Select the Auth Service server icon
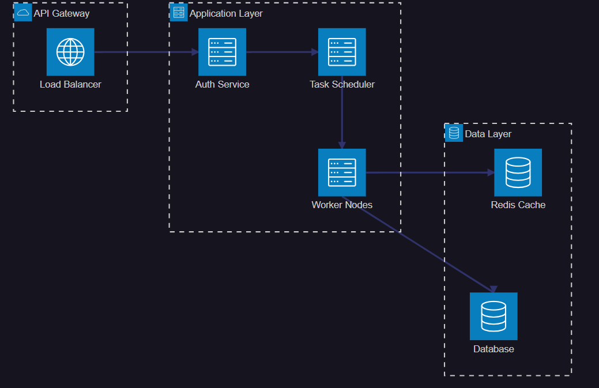 click(x=222, y=52)
